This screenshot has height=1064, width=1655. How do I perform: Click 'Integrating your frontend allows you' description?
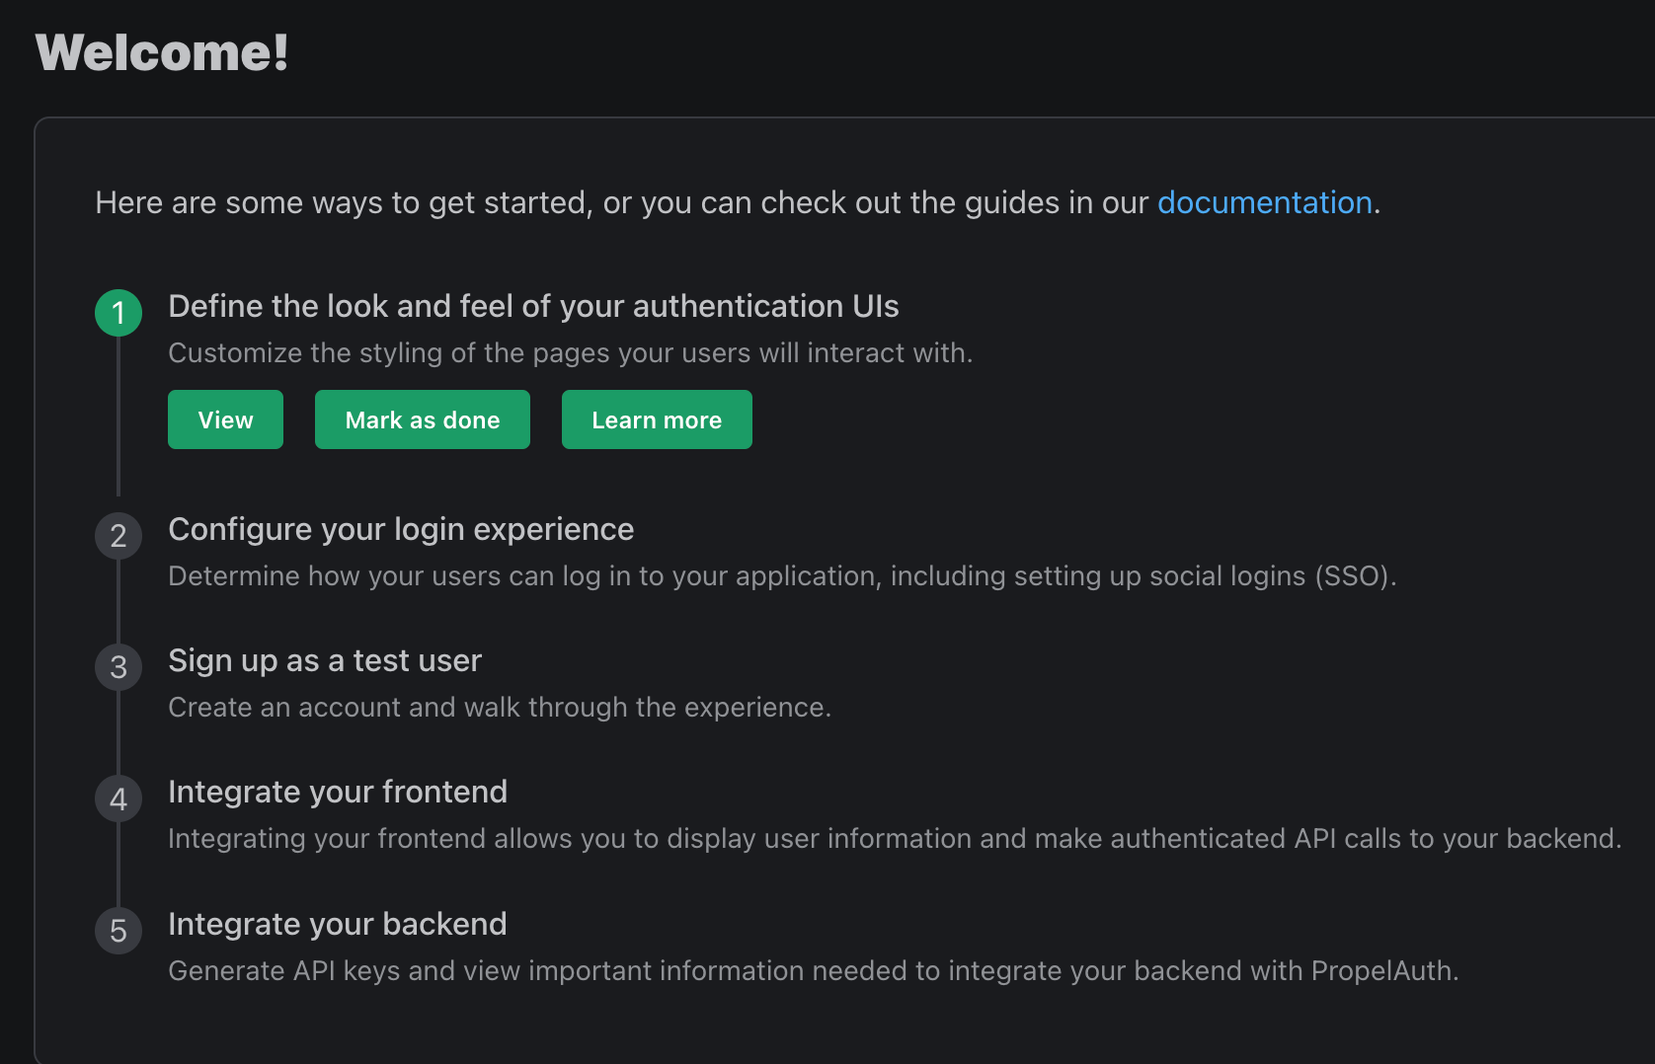(x=895, y=838)
